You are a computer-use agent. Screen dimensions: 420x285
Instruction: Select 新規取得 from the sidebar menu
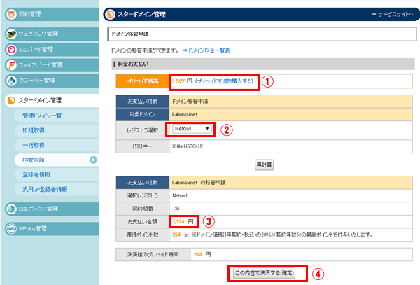coord(34,131)
